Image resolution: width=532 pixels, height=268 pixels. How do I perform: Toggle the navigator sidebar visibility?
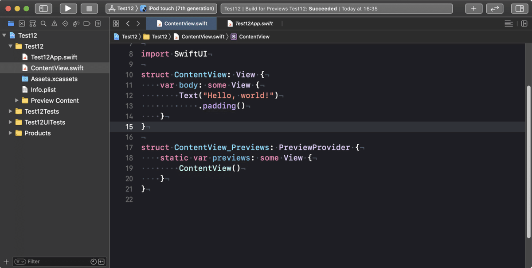[43, 8]
